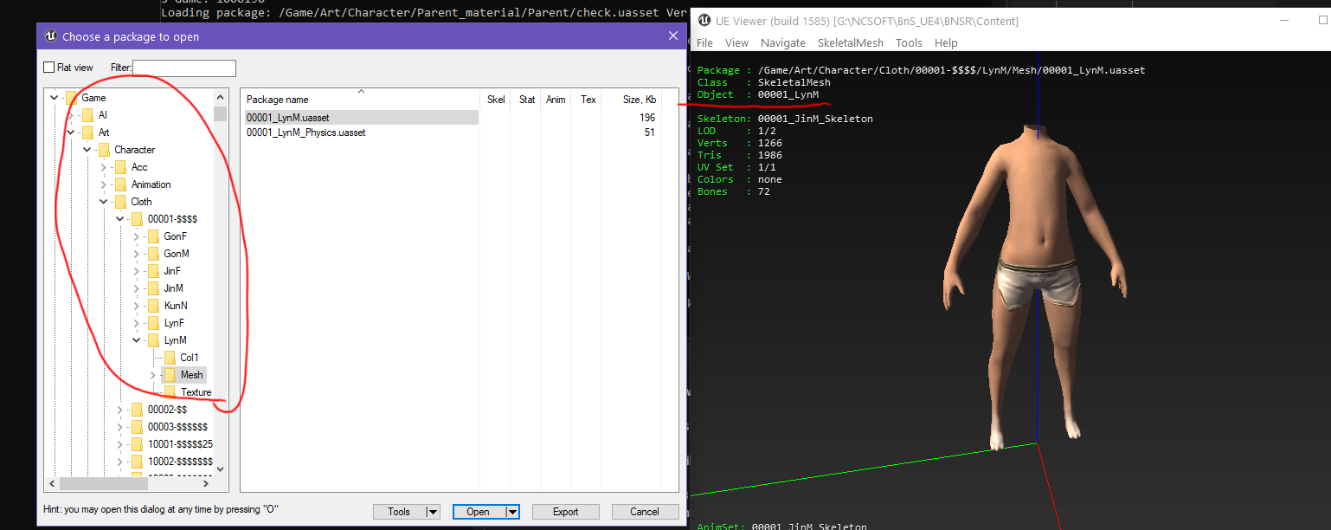This screenshot has width=1331, height=530.
Task: Click the folder icon beside Art
Action: pyautogui.click(x=87, y=132)
